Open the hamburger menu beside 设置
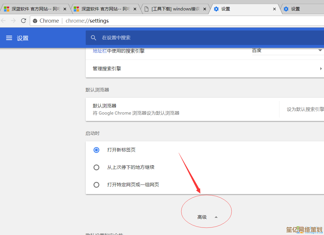The height and width of the screenshot is (235, 324). (9, 38)
